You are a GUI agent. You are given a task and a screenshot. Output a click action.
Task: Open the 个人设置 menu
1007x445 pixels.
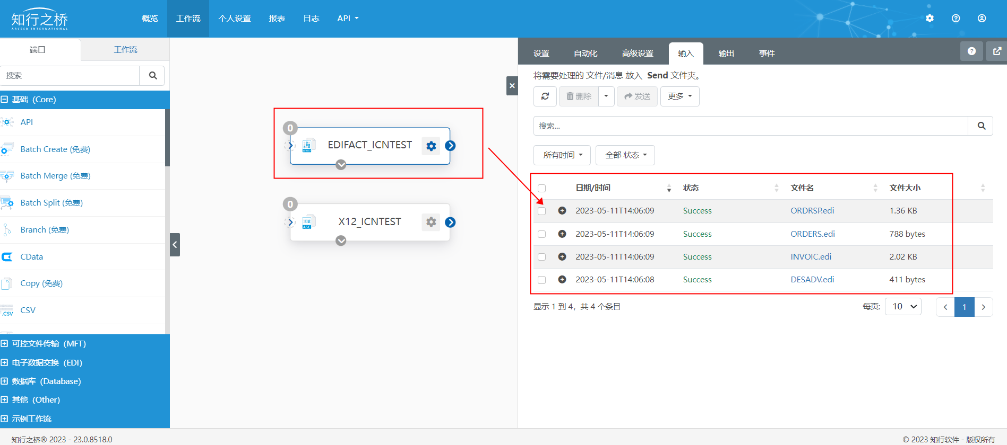(235, 18)
